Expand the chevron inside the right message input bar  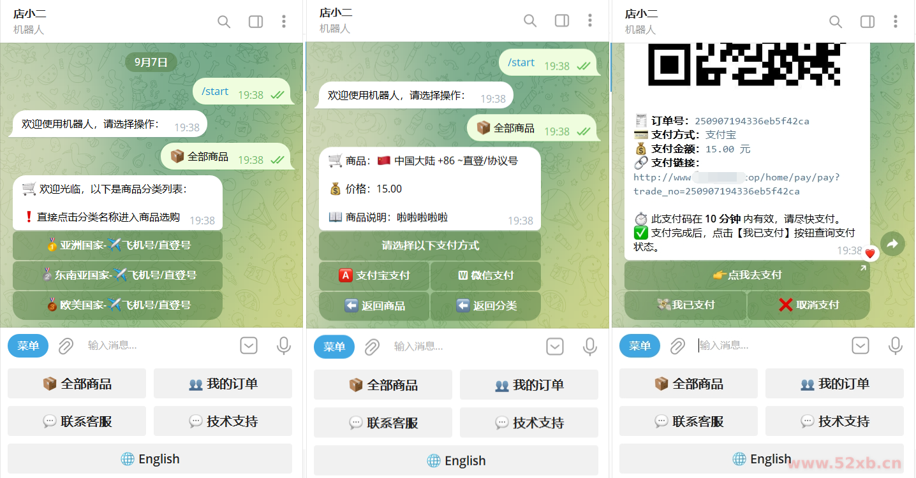click(x=860, y=345)
